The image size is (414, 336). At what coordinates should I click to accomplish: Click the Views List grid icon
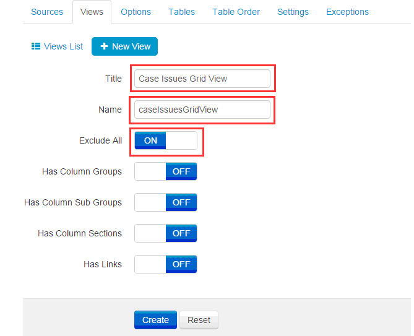[x=36, y=46]
